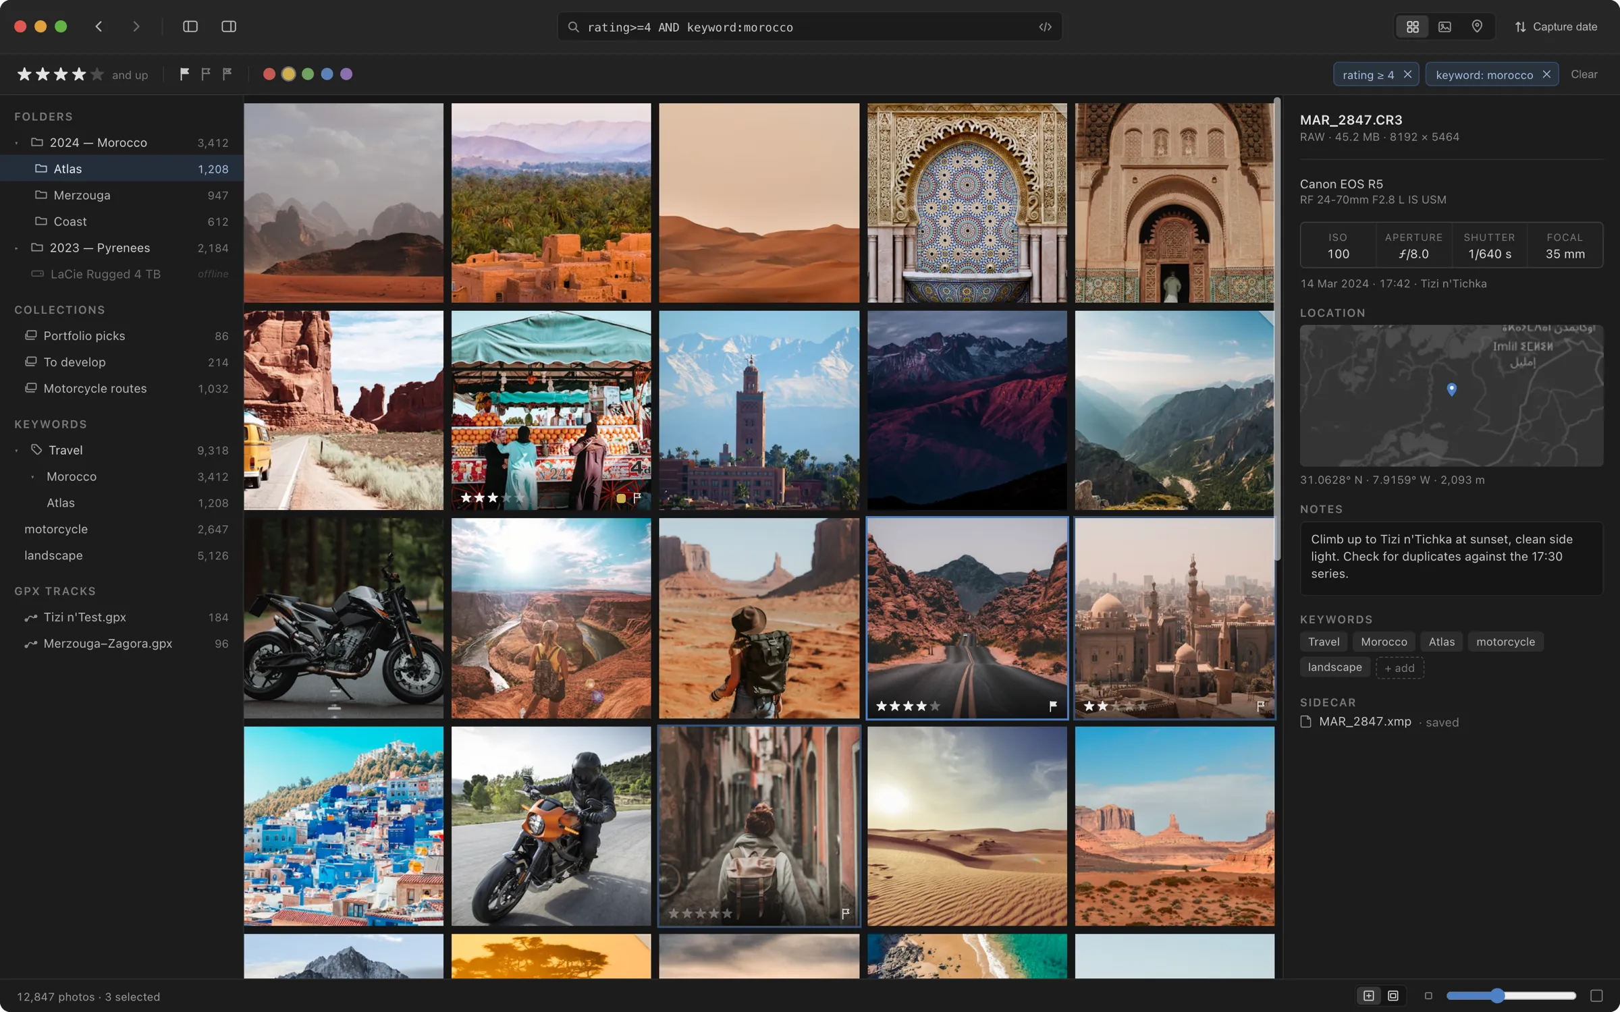Click the search query field
1620x1012 pixels.
[x=809, y=27]
